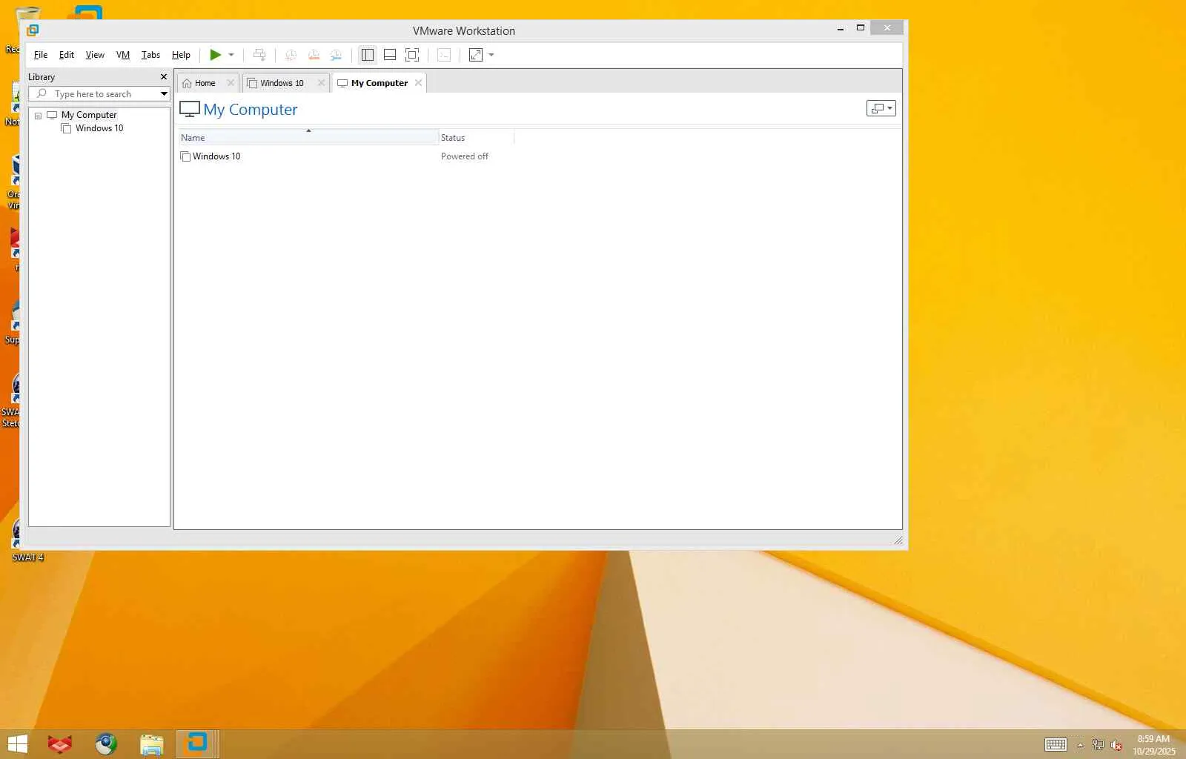Click the Send Ctrl+Alt+Del toolbar icon
This screenshot has width=1186, height=759.
click(x=259, y=55)
